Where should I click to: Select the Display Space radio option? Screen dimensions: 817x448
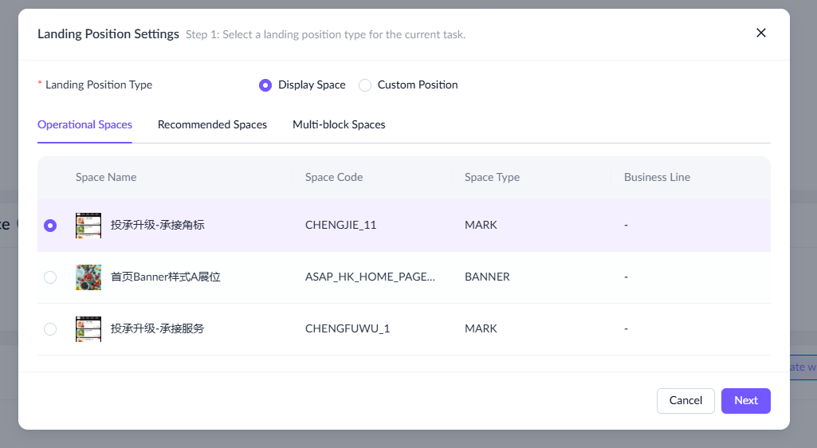coord(265,85)
